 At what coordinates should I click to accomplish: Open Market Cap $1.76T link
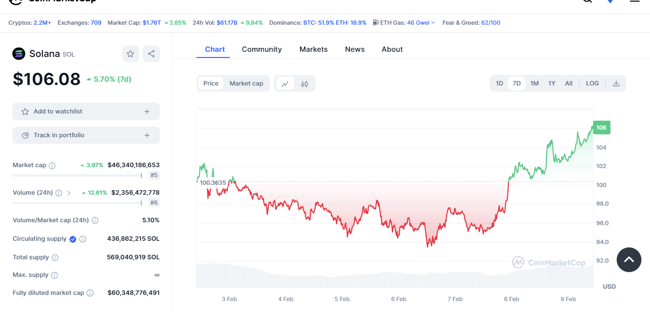pyautogui.click(x=152, y=22)
